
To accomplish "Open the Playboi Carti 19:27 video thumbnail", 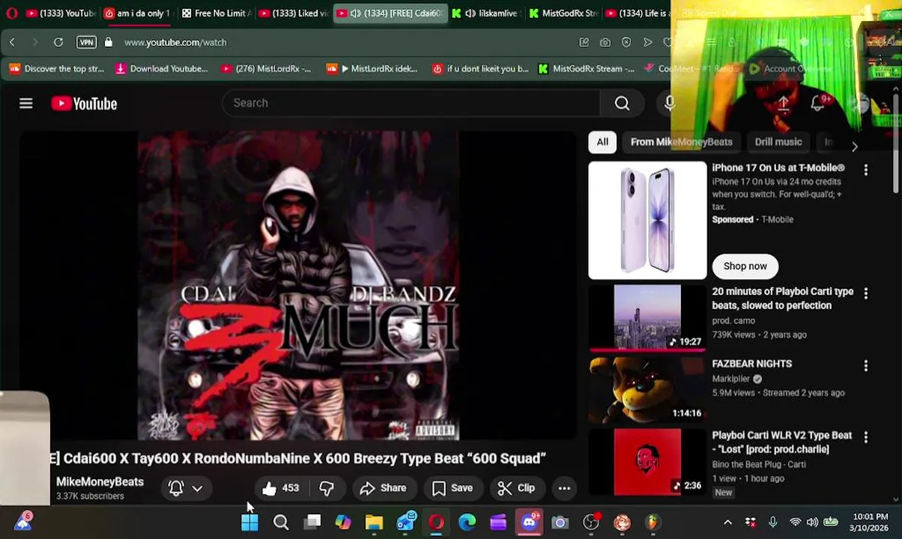I will (x=647, y=317).
